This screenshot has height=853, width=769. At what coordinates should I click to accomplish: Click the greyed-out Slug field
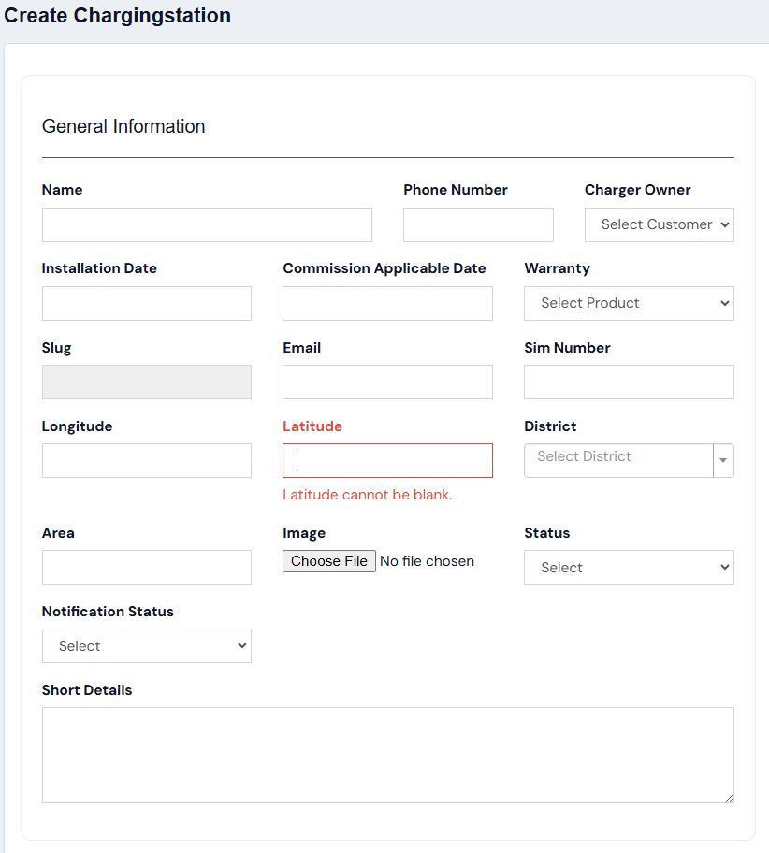146,382
